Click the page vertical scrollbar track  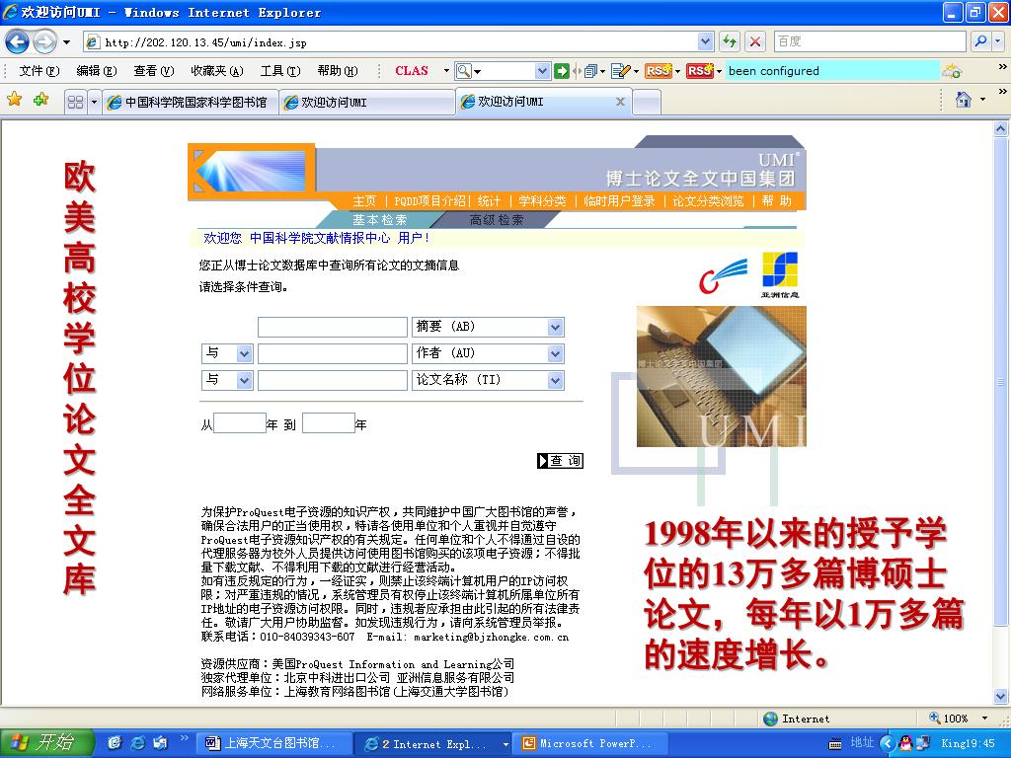[x=1000, y=413]
